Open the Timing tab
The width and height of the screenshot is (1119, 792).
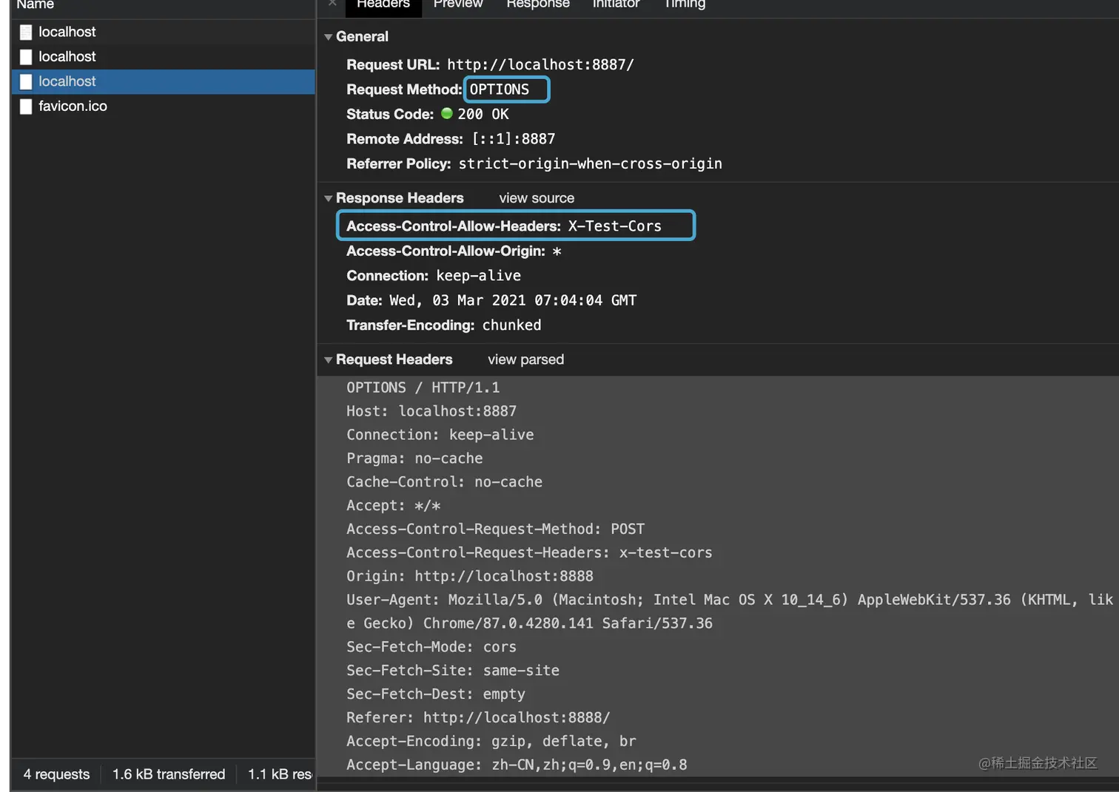[685, 4]
